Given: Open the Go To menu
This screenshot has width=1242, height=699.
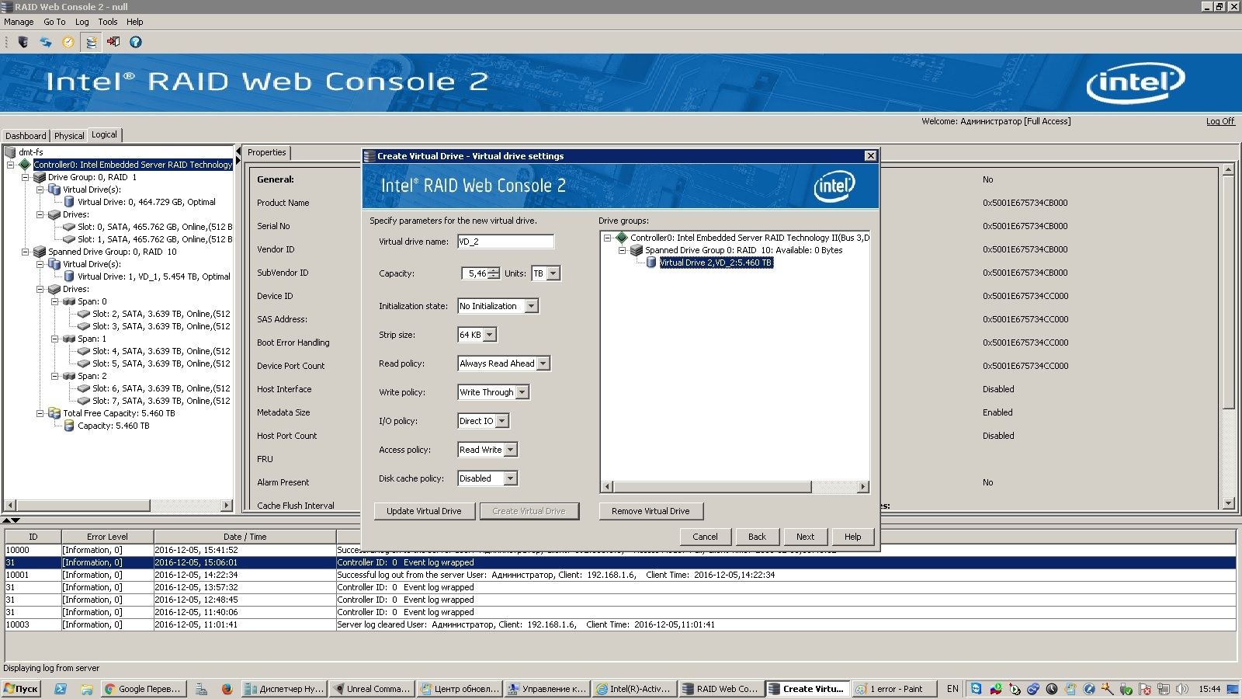Looking at the screenshot, I should click(x=54, y=22).
